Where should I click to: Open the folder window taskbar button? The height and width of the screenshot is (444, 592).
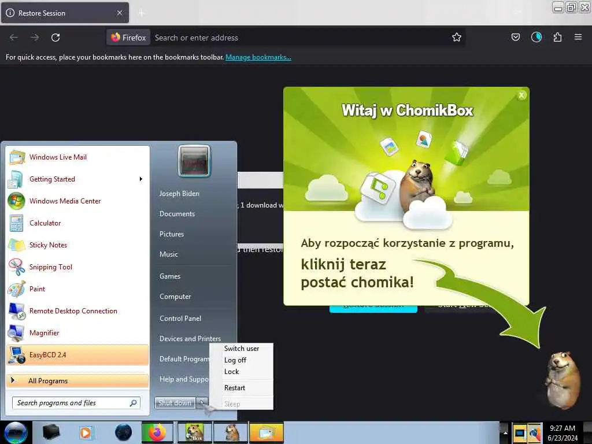pos(266,432)
